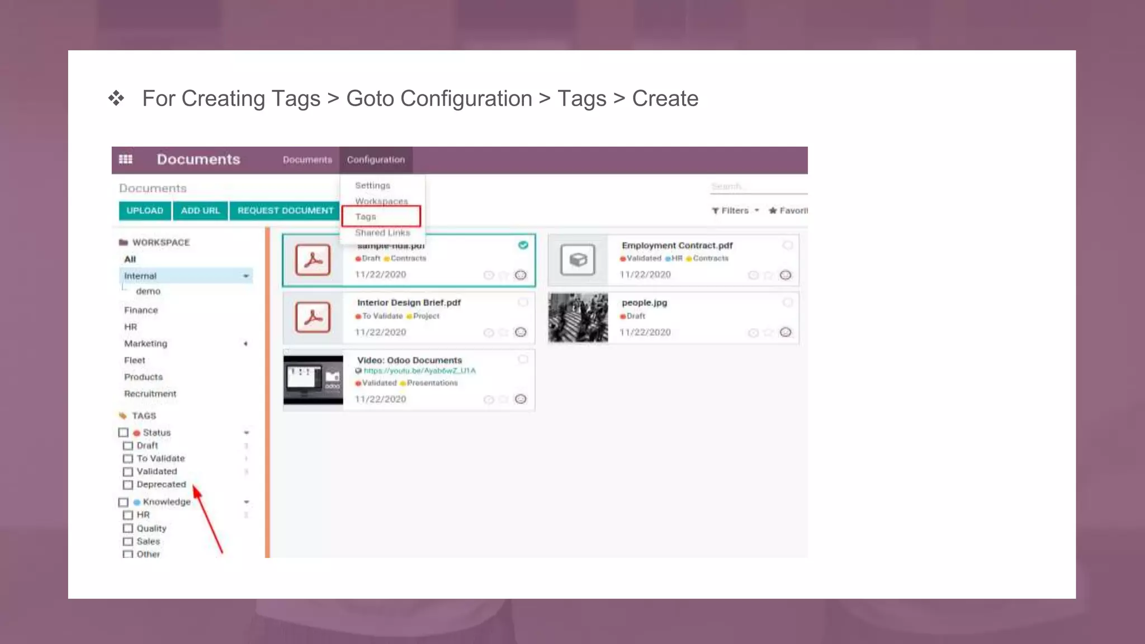Image resolution: width=1145 pixels, height=644 pixels.
Task: Click clock activity icon on Interior Design Brief
Action: click(488, 333)
